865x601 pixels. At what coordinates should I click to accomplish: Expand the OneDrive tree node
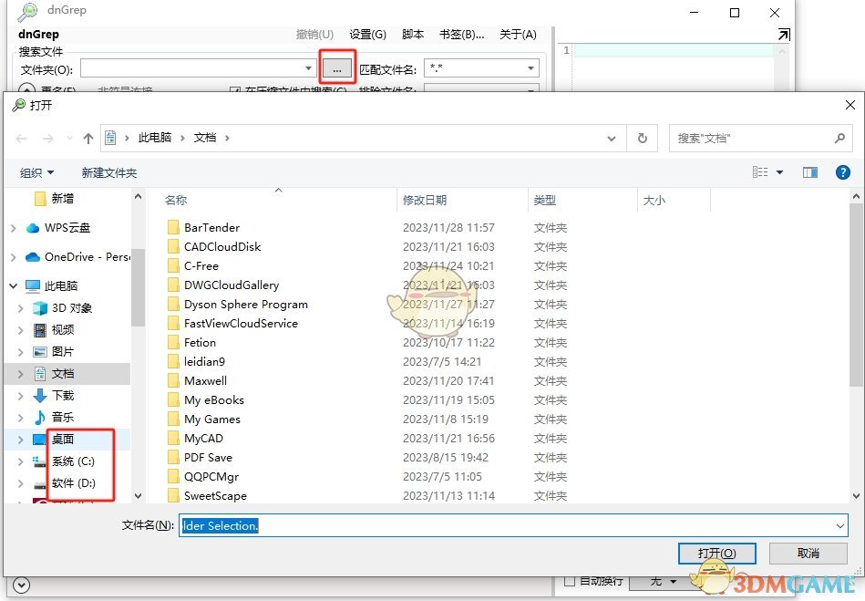[x=13, y=256]
